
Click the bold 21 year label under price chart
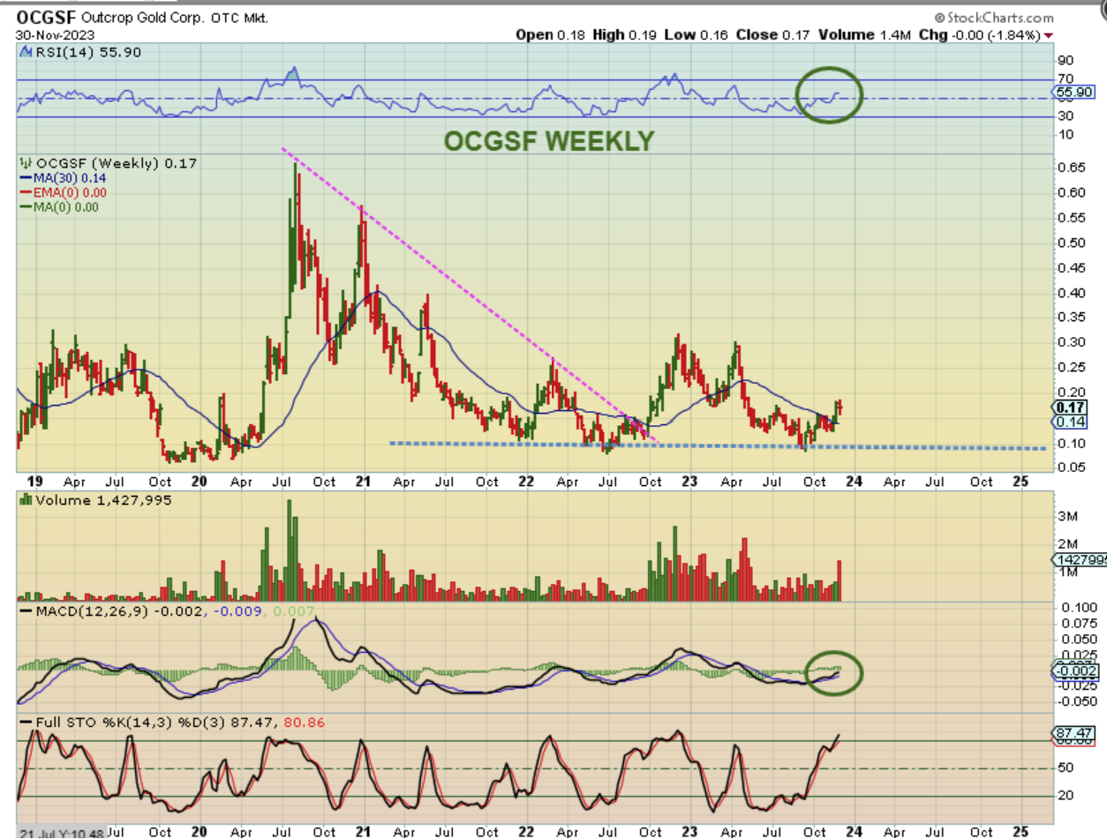pyautogui.click(x=361, y=482)
